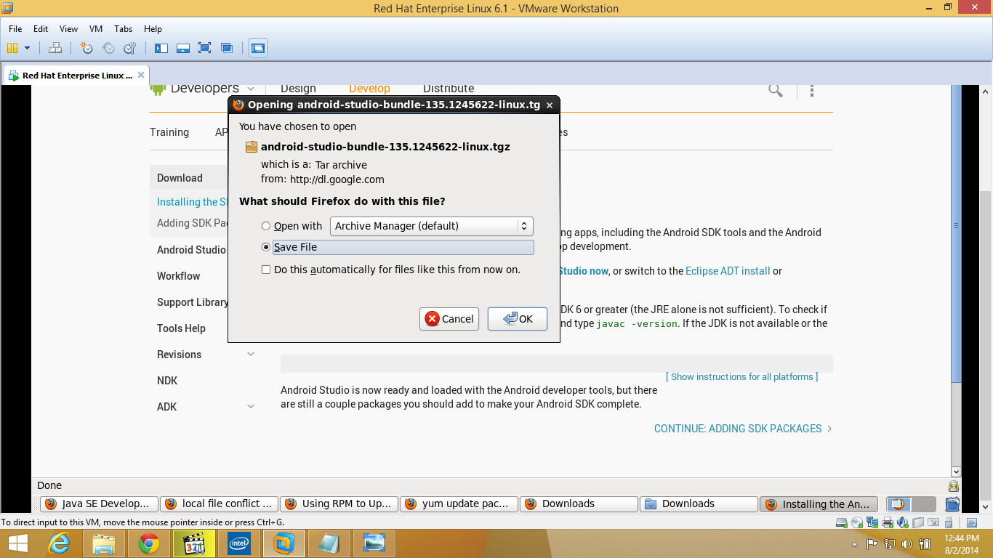Open the Distribute section of Android Developers
Image resolution: width=993 pixels, height=558 pixels.
point(449,89)
